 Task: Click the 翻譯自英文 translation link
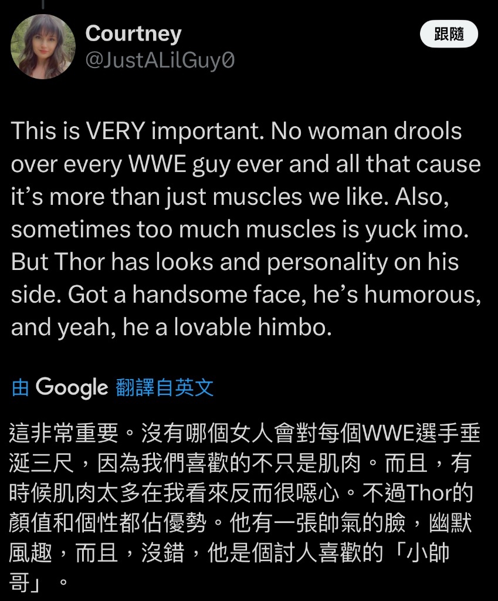point(164,387)
